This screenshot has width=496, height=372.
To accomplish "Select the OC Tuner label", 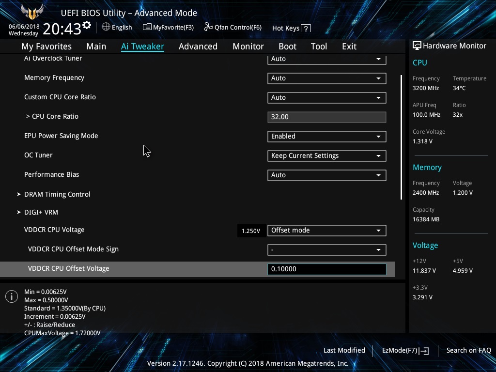I will click(38, 155).
